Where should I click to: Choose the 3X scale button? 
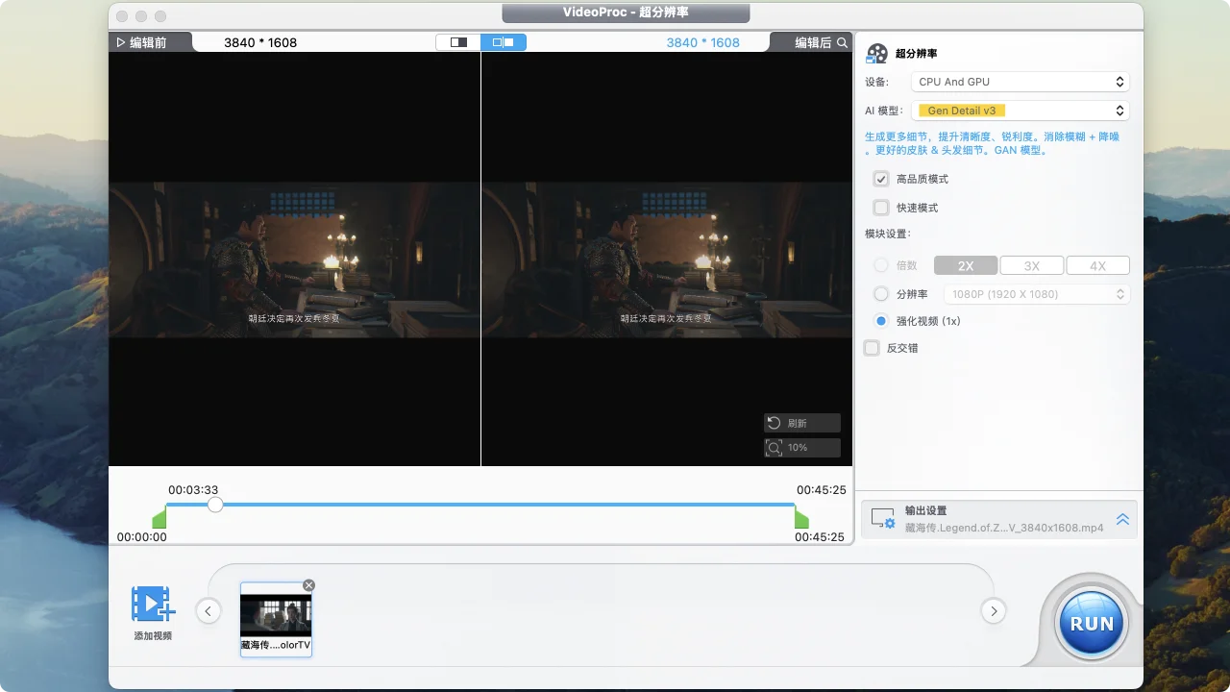1031,266
